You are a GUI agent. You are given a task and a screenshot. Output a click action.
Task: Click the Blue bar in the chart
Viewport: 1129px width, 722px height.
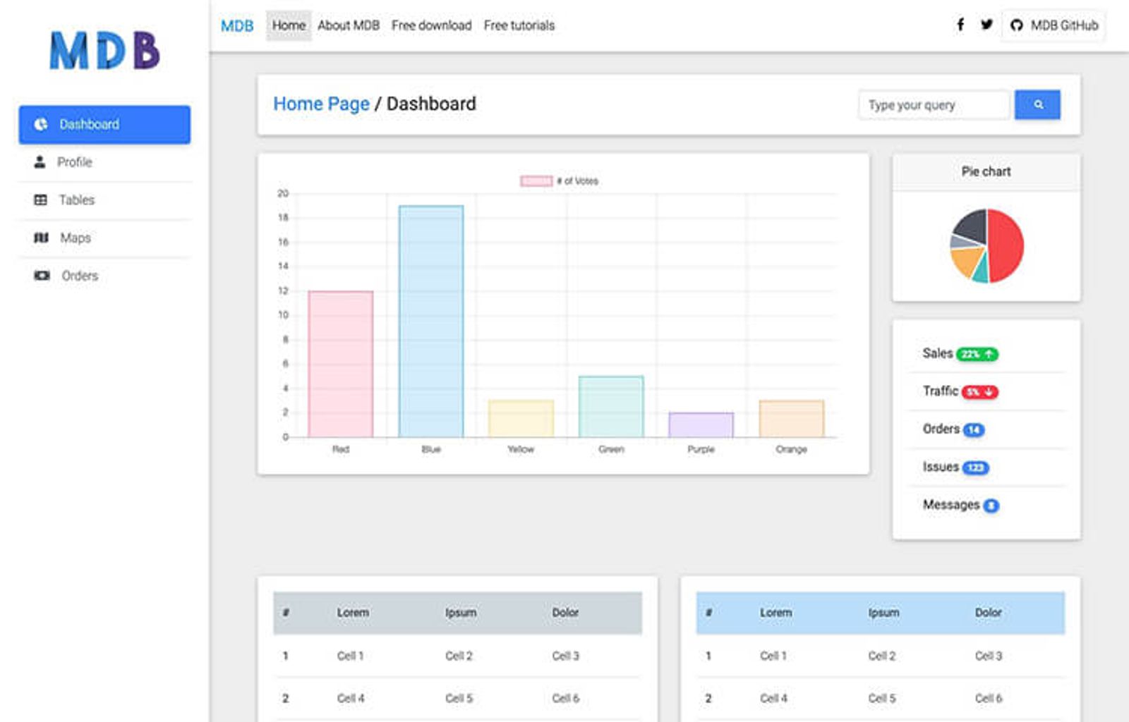click(431, 322)
